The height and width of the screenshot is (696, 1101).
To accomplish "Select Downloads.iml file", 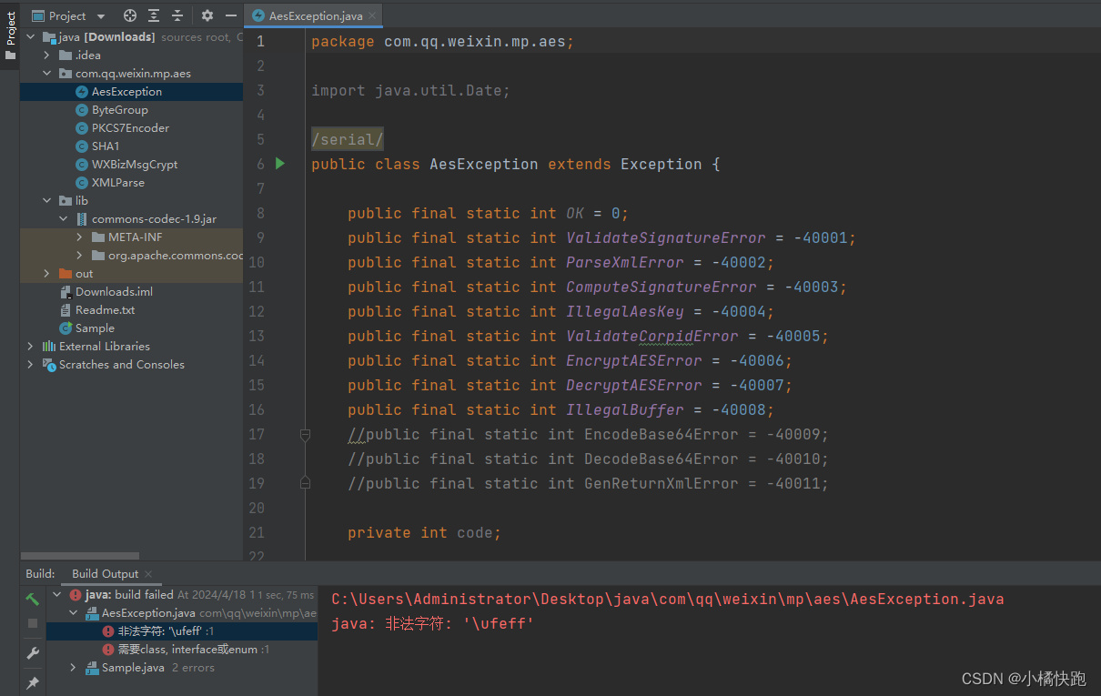I will (x=114, y=292).
